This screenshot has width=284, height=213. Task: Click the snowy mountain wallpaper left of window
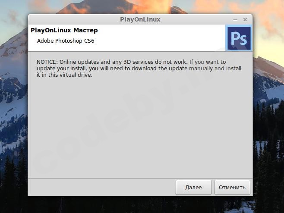tap(13, 86)
